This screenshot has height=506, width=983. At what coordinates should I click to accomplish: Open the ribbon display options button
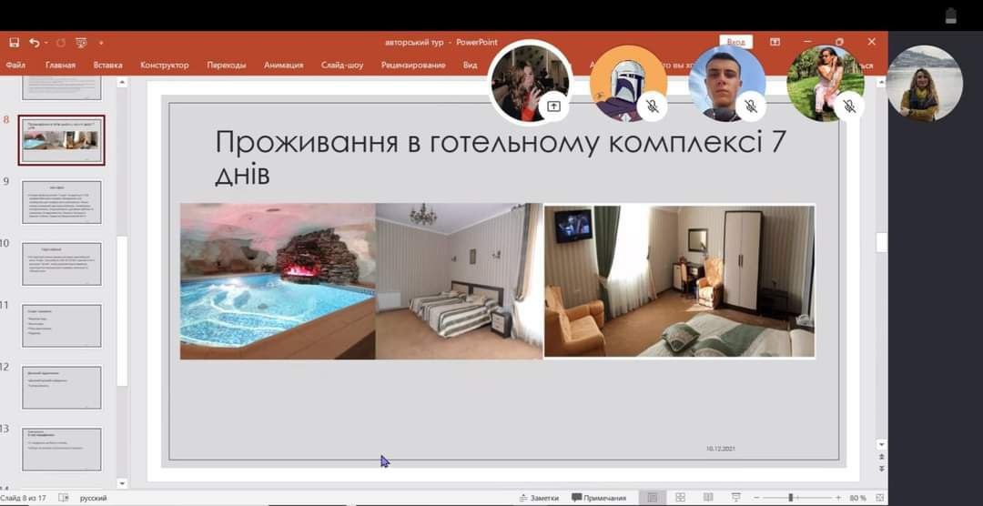click(775, 42)
